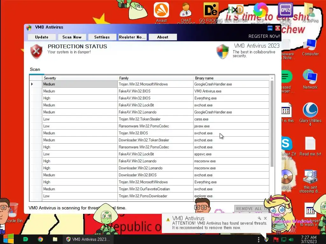
Task: Click the notification wrench settings icon
Action: tap(259, 218)
